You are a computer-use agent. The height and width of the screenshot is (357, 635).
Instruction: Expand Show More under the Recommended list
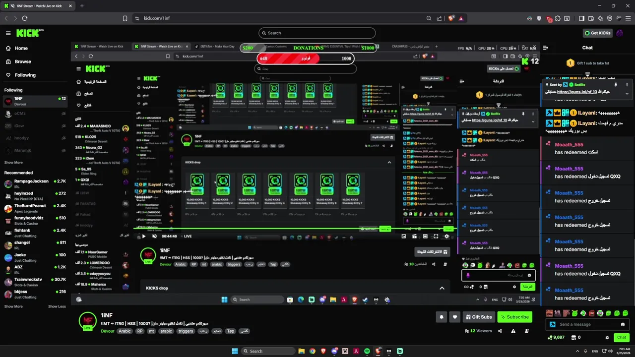pos(13,306)
